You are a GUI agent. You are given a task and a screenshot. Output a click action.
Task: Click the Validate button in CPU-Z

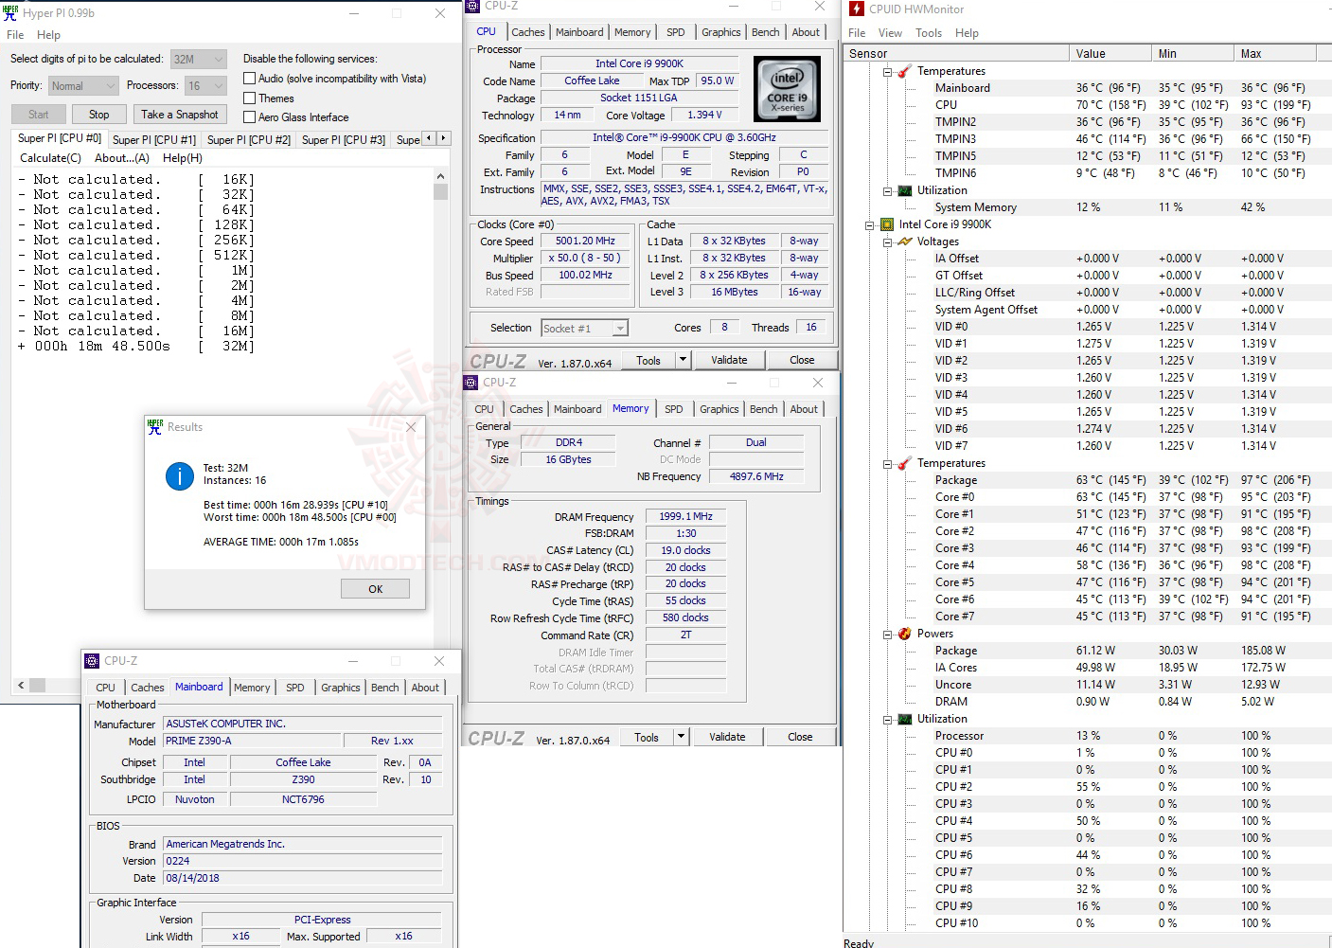[x=728, y=359]
